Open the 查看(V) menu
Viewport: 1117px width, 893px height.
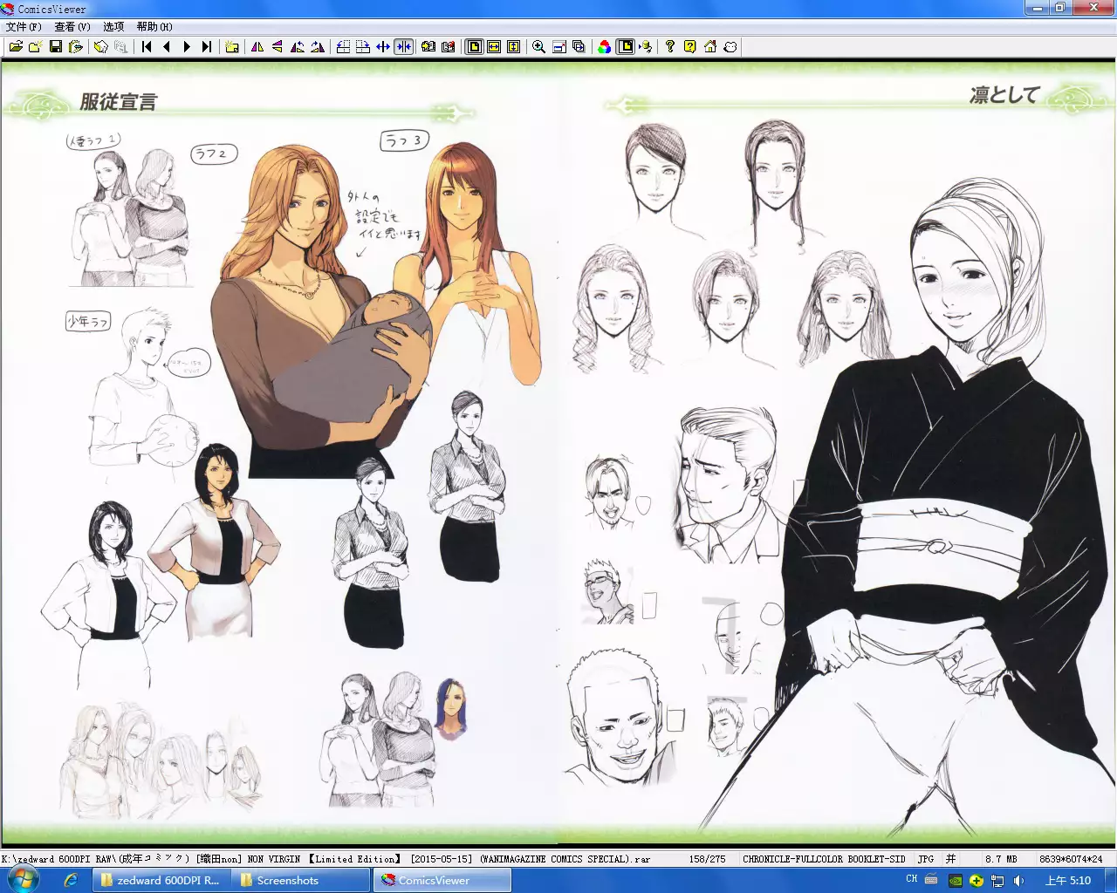tap(72, 27)
